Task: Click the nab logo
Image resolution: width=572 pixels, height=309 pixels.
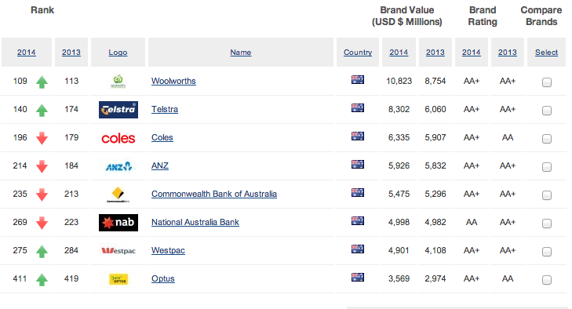Action: (118, 223)
